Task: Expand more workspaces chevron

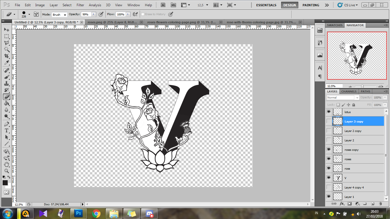Action: tap(327, 5)
